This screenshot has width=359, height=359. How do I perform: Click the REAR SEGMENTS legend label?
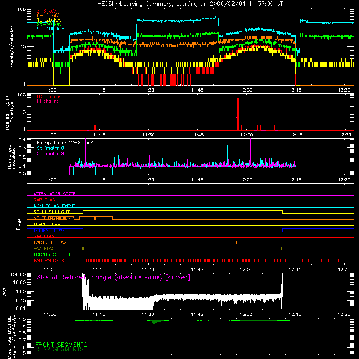point(60,350)
